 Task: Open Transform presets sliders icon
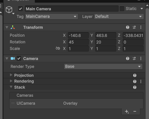pyautogui.click(x=134, y=27)
